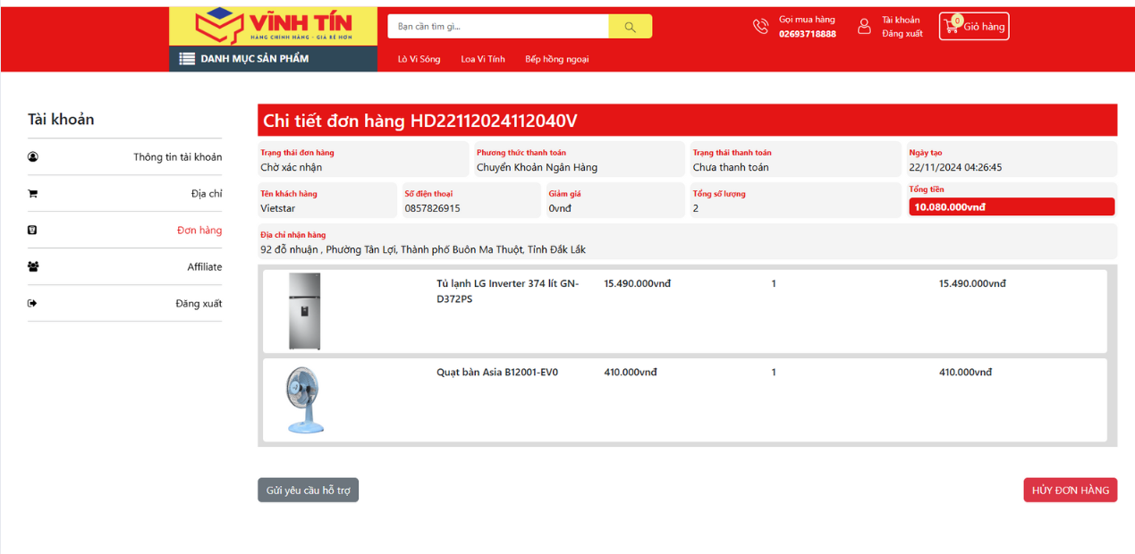1135x554 pixels.
Task: Click the Đăng xuất link in header
Action: point(902,34)
